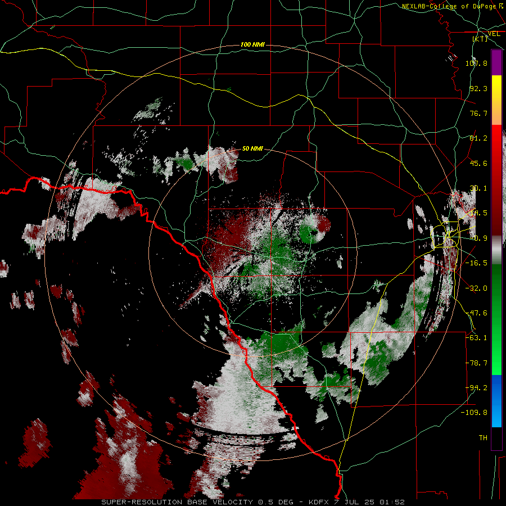
Task: Click the -78.7 velocity scale value
Action: point(476,363)
